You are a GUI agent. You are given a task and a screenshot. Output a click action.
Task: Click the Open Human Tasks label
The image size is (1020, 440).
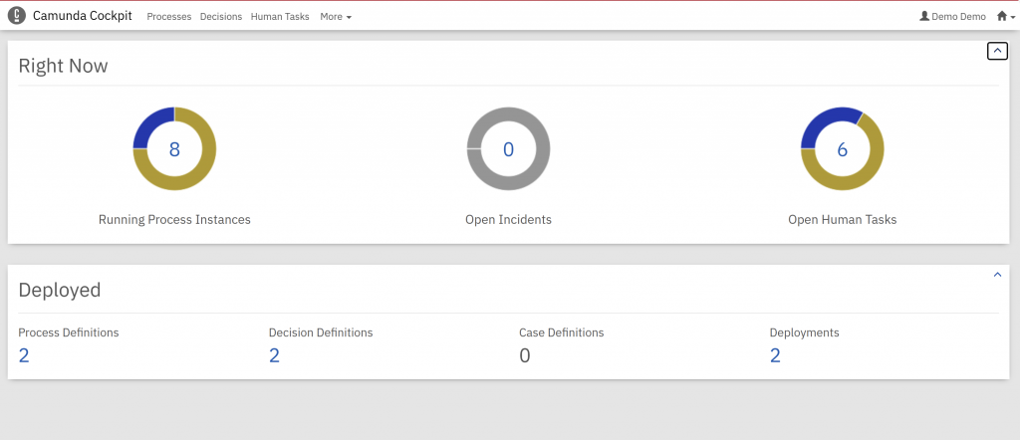(x=843, y=220)
